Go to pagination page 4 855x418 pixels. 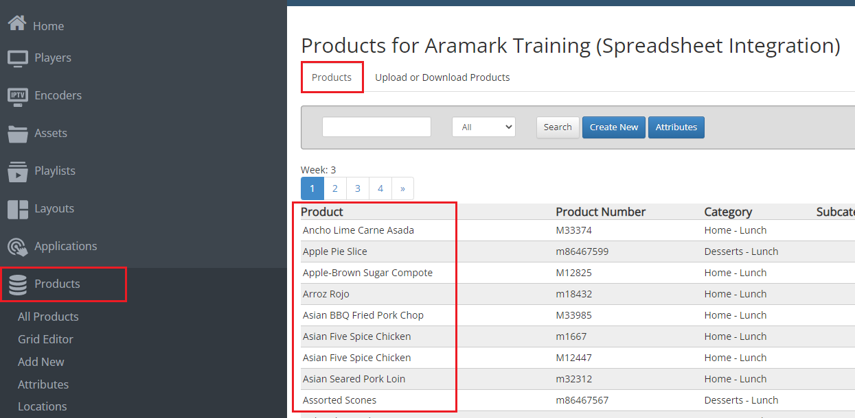380,188
